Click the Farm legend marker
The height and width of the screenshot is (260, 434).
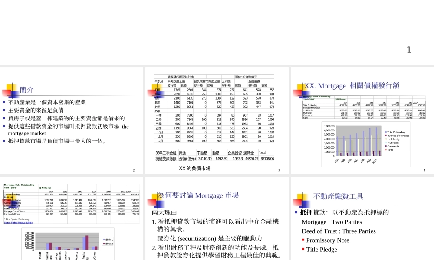pyautogui.click(x=386, y=150)
